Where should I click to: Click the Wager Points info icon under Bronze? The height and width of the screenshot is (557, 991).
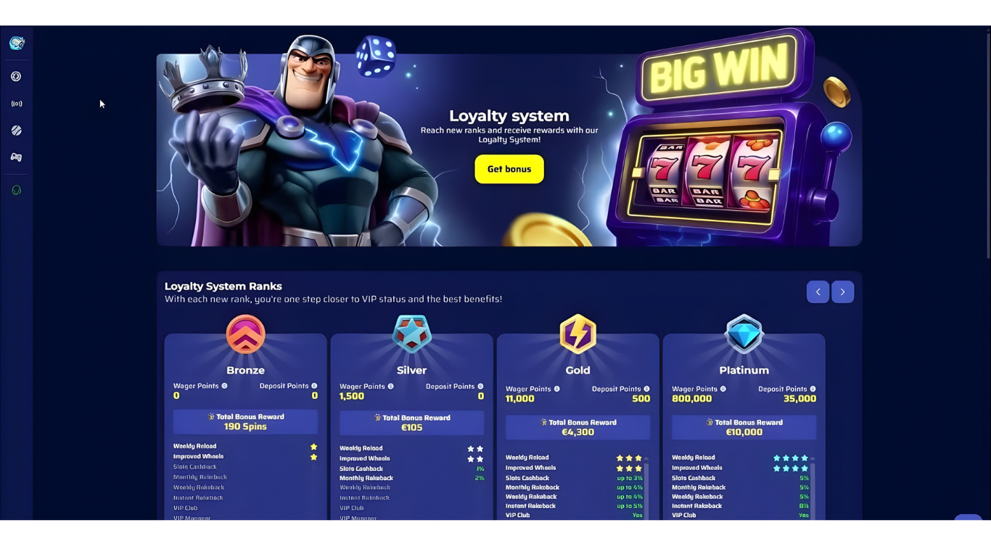coord(224,386)
